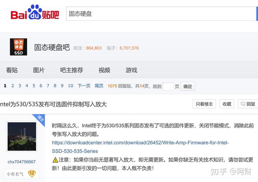Click the search box containing 固态硬盘

(x=161, y=14)
